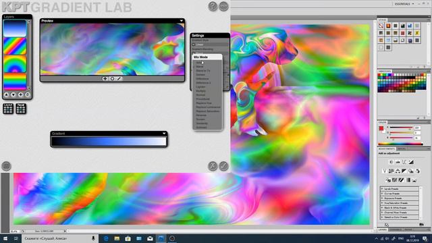Open KPT Gradient Lab help button
The image size is (432, 243).
pos(213,6)
